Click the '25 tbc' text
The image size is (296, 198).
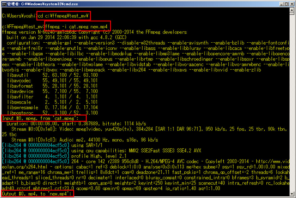tap(9, 134)
